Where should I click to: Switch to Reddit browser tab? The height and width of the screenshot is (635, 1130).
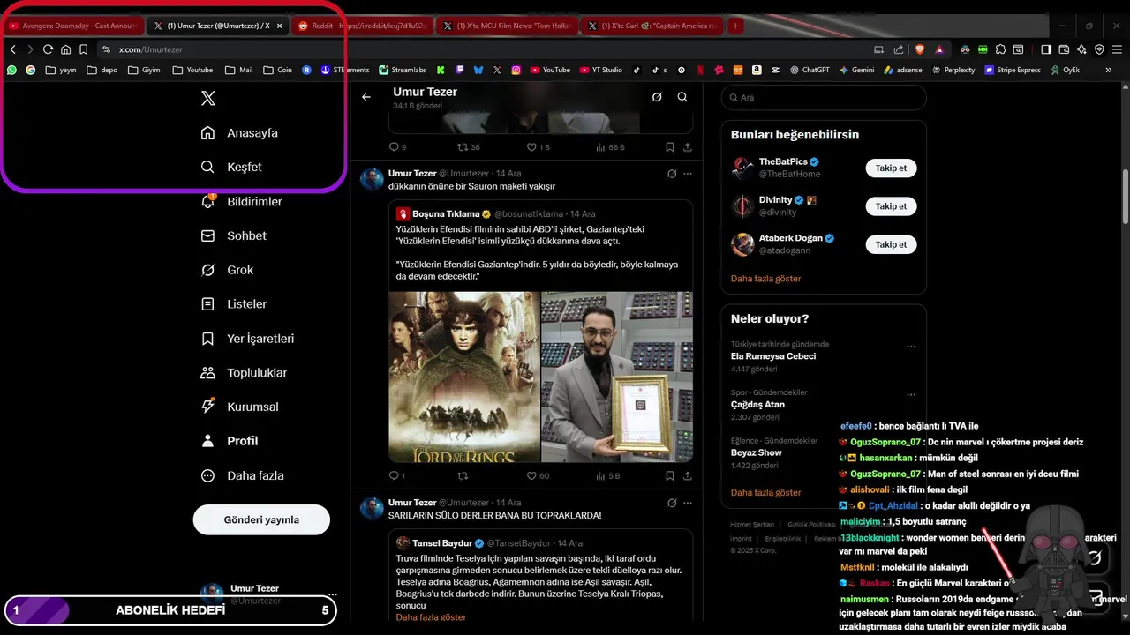pos(363,26)
